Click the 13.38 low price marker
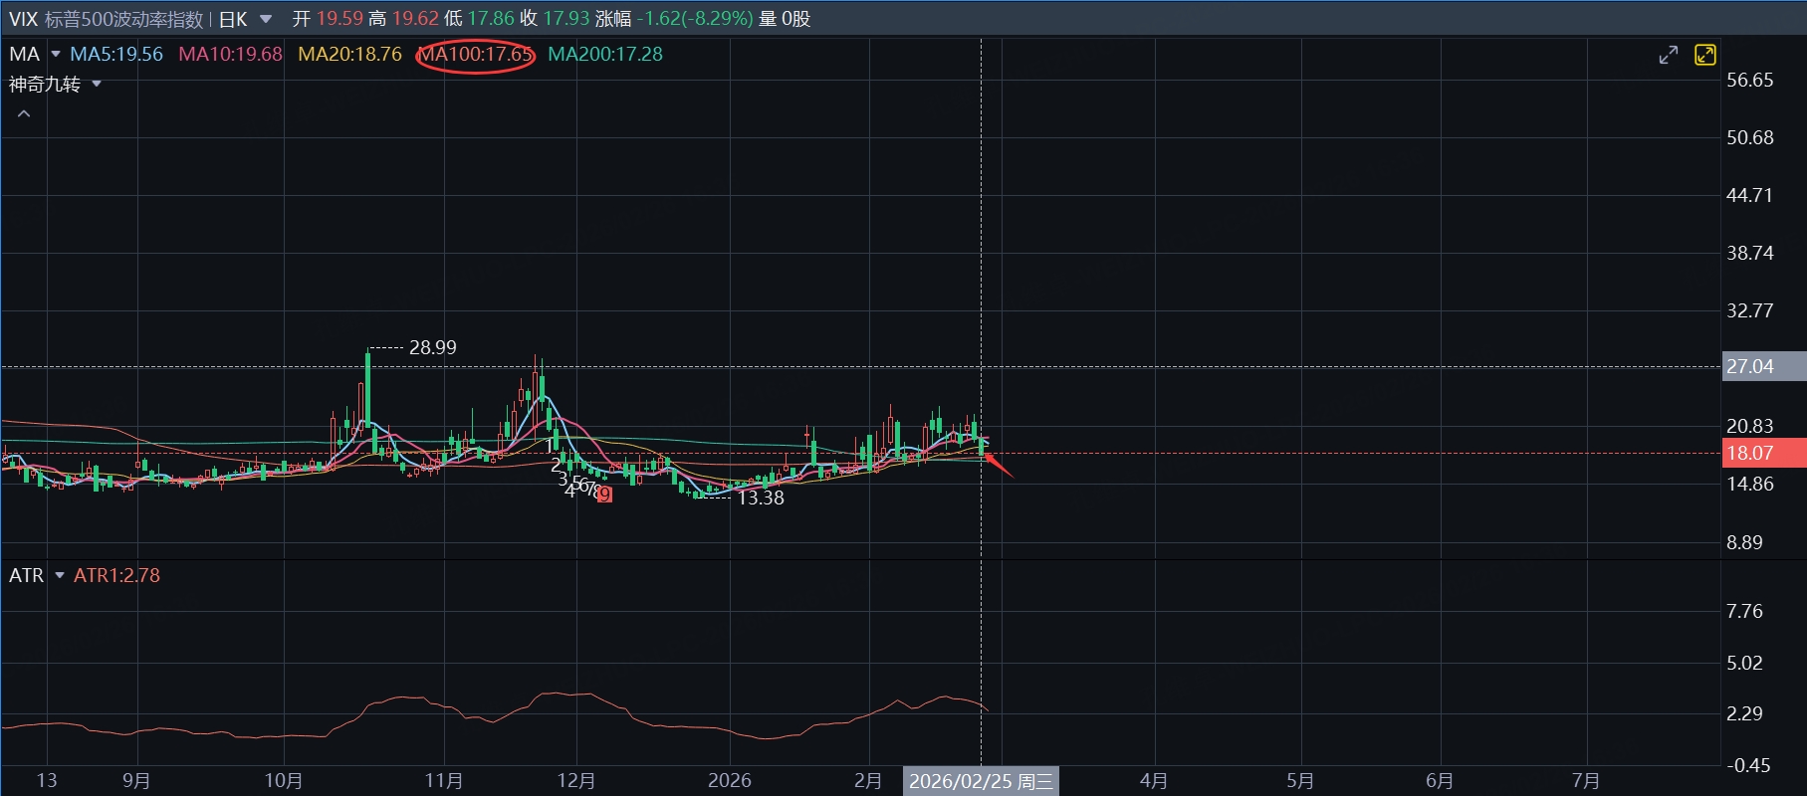Image resolution: width=1807 pixels, height=796 pixels. coord(760,497)
